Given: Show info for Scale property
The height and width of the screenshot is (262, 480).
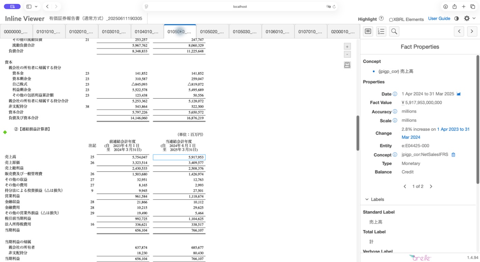Looking at the screenshot, I should [x=395, y=120].
